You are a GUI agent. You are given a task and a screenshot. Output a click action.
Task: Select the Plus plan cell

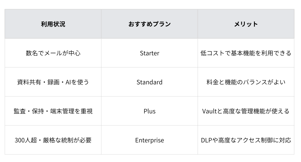click(150, 111)
